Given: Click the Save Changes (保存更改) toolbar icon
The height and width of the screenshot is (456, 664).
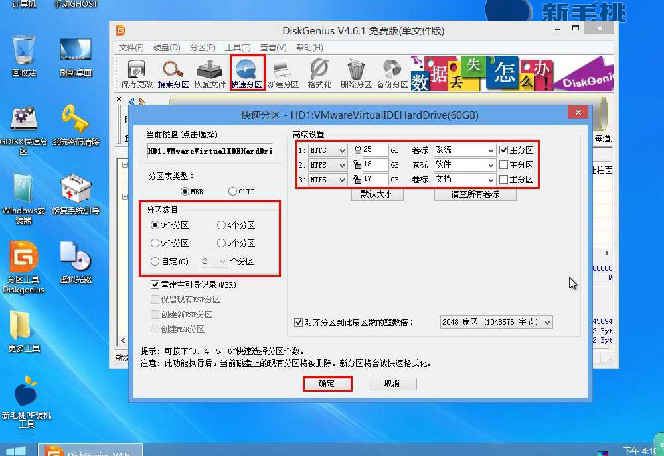Looking at the screenshot, I should pos(136,74).
